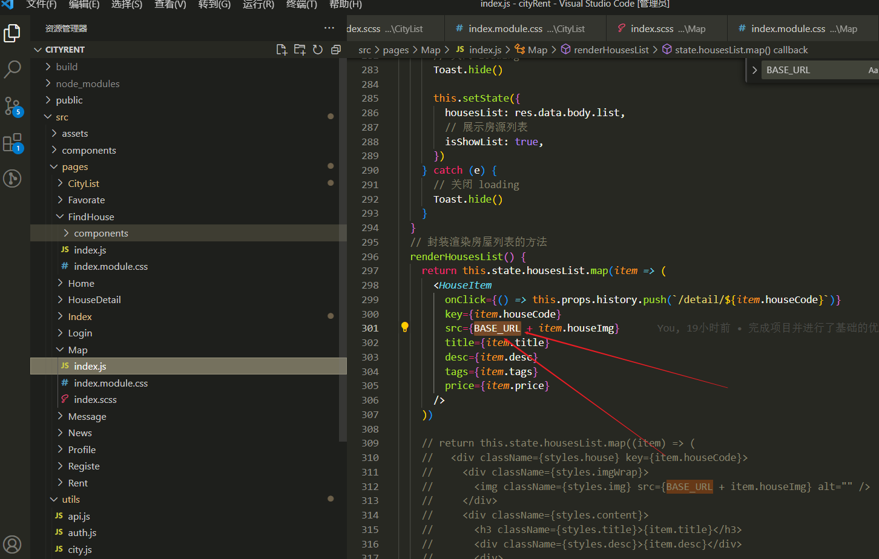
Task: Select components folder inside FindHouse
Action: pyautogui.click(x=189, y=233)
